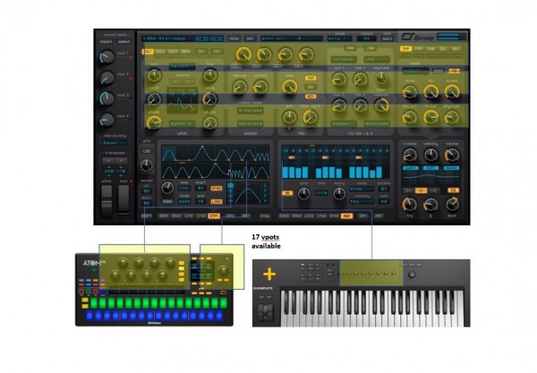Switch to the OSC3 tab

[173, 52]
